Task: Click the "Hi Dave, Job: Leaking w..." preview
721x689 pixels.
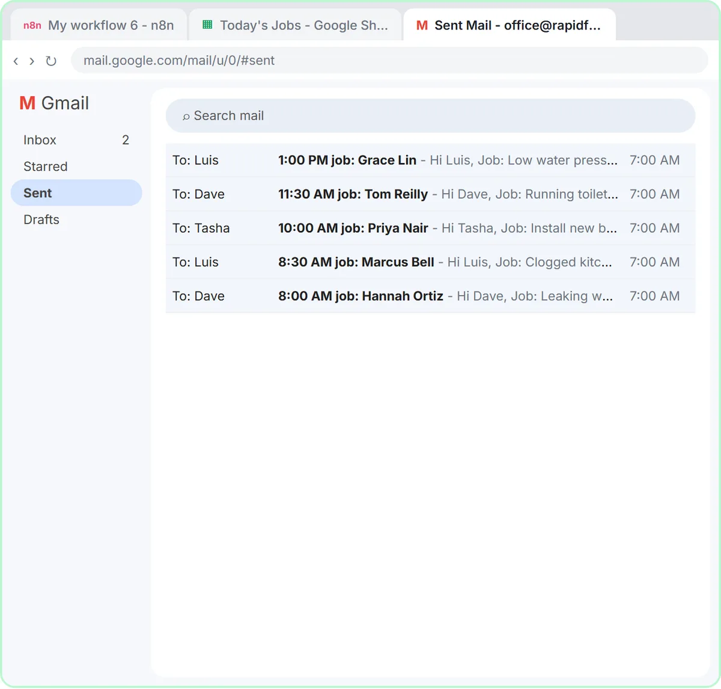Action: point(535,296)
